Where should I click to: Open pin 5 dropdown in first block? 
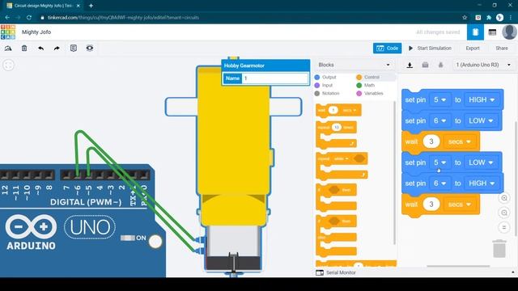point(439,99)
